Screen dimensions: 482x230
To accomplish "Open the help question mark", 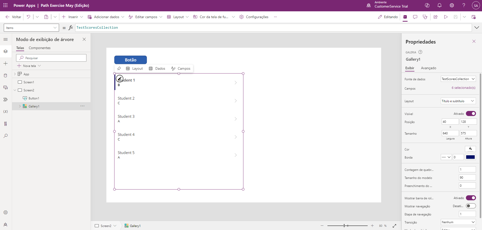I will 464,5.
